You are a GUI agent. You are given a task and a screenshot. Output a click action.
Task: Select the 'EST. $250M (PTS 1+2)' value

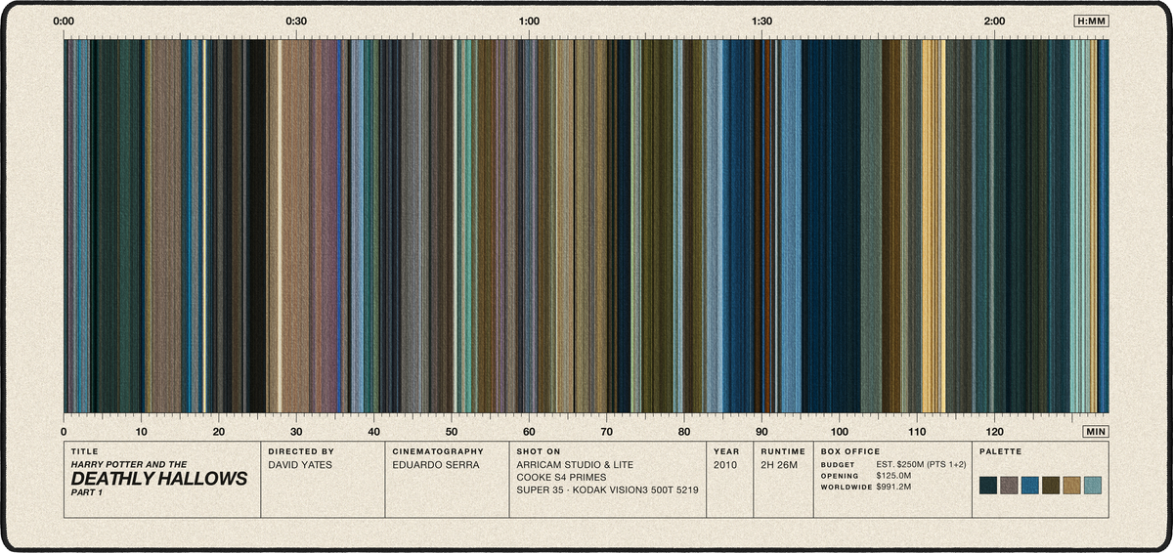(922, 465)
